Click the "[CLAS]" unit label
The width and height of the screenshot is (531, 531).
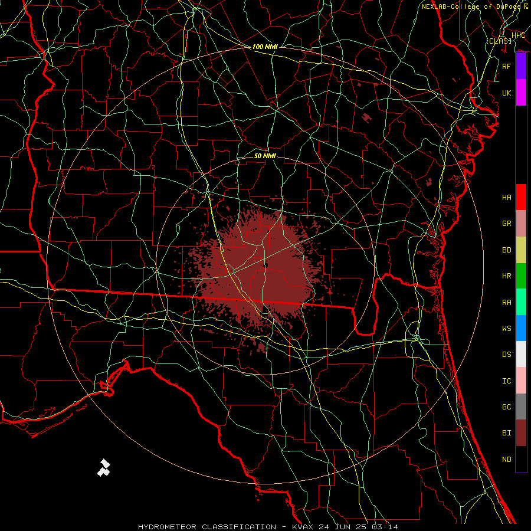click(x=499, y=41)
